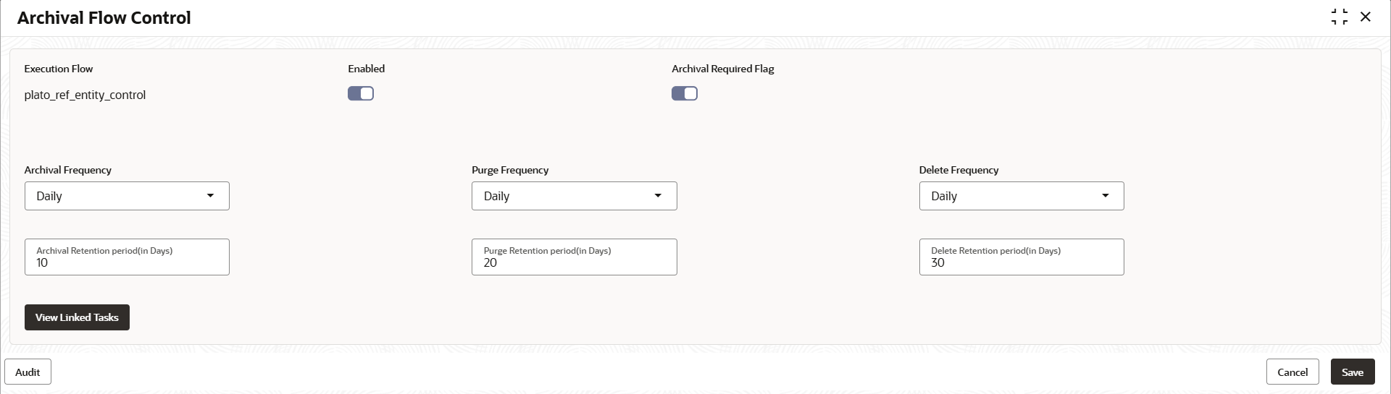1391x394 pixels.
Task: Toggle the Archival Required Flag switch
Action: pos(685,93)
